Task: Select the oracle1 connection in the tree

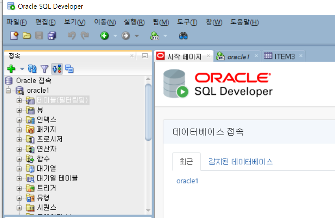Action: [x=38, y=91]
